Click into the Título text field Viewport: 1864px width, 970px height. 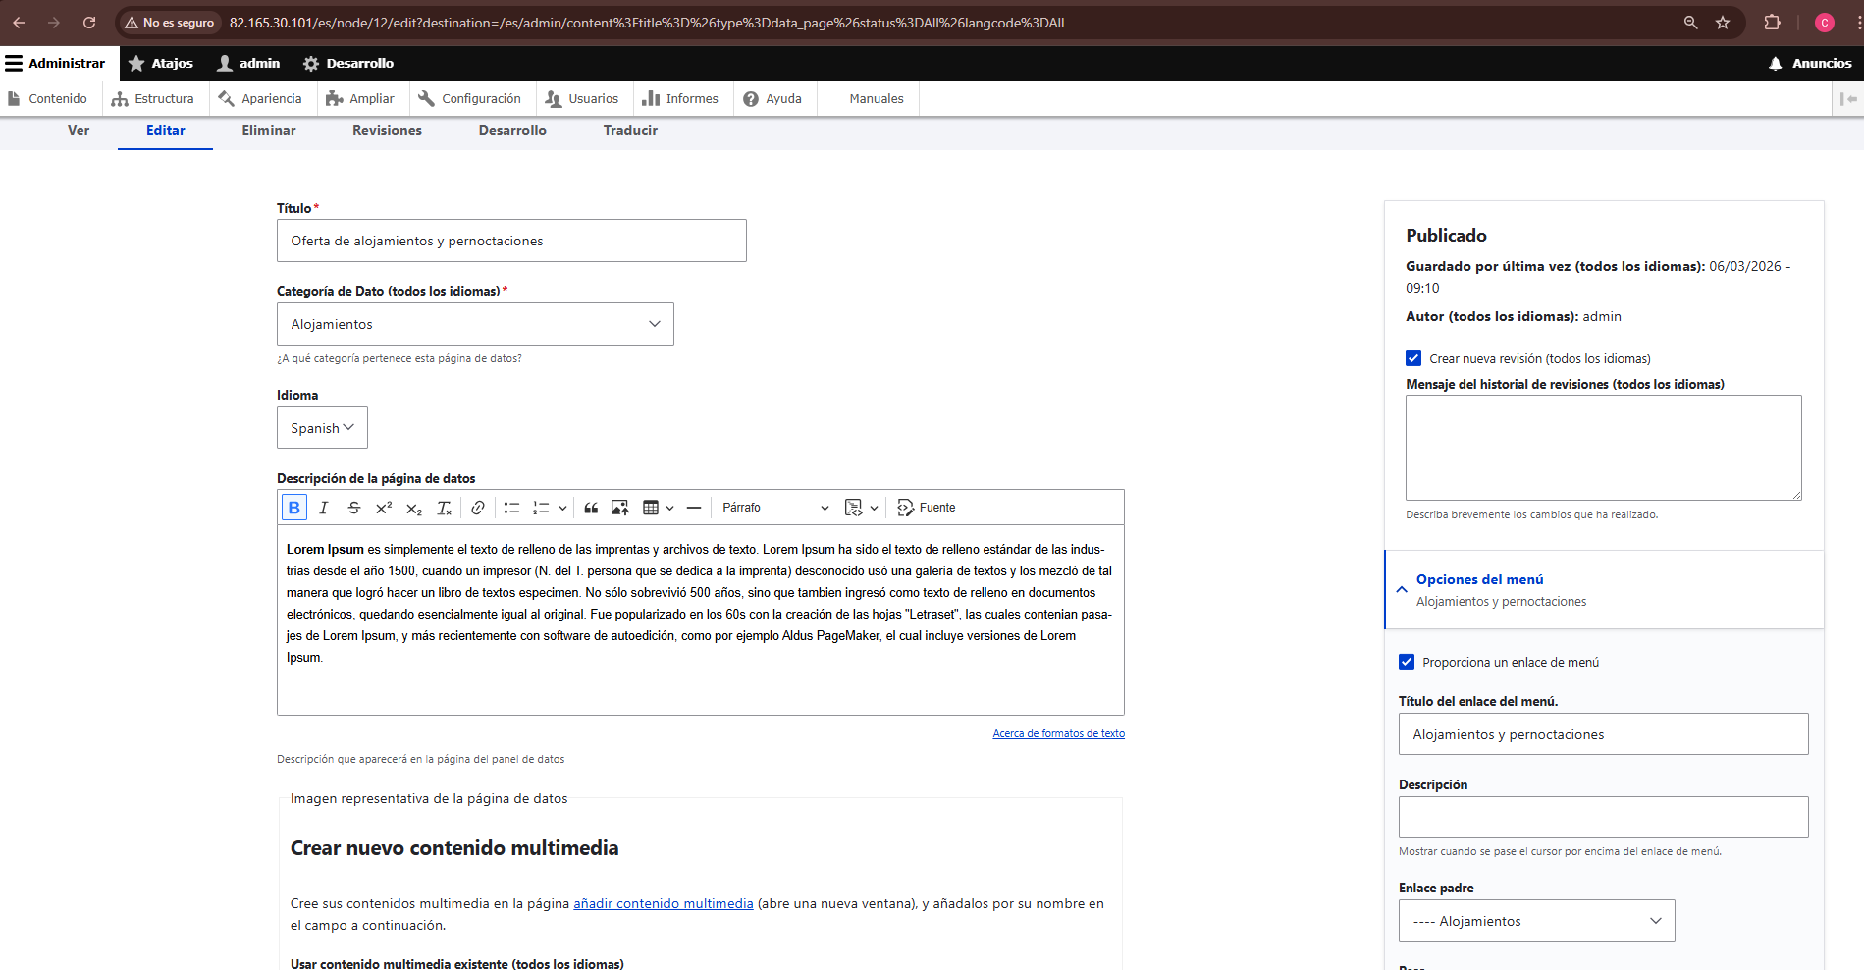tap(511, 241)
